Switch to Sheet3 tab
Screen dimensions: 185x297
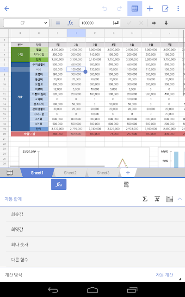coord(103,173)
